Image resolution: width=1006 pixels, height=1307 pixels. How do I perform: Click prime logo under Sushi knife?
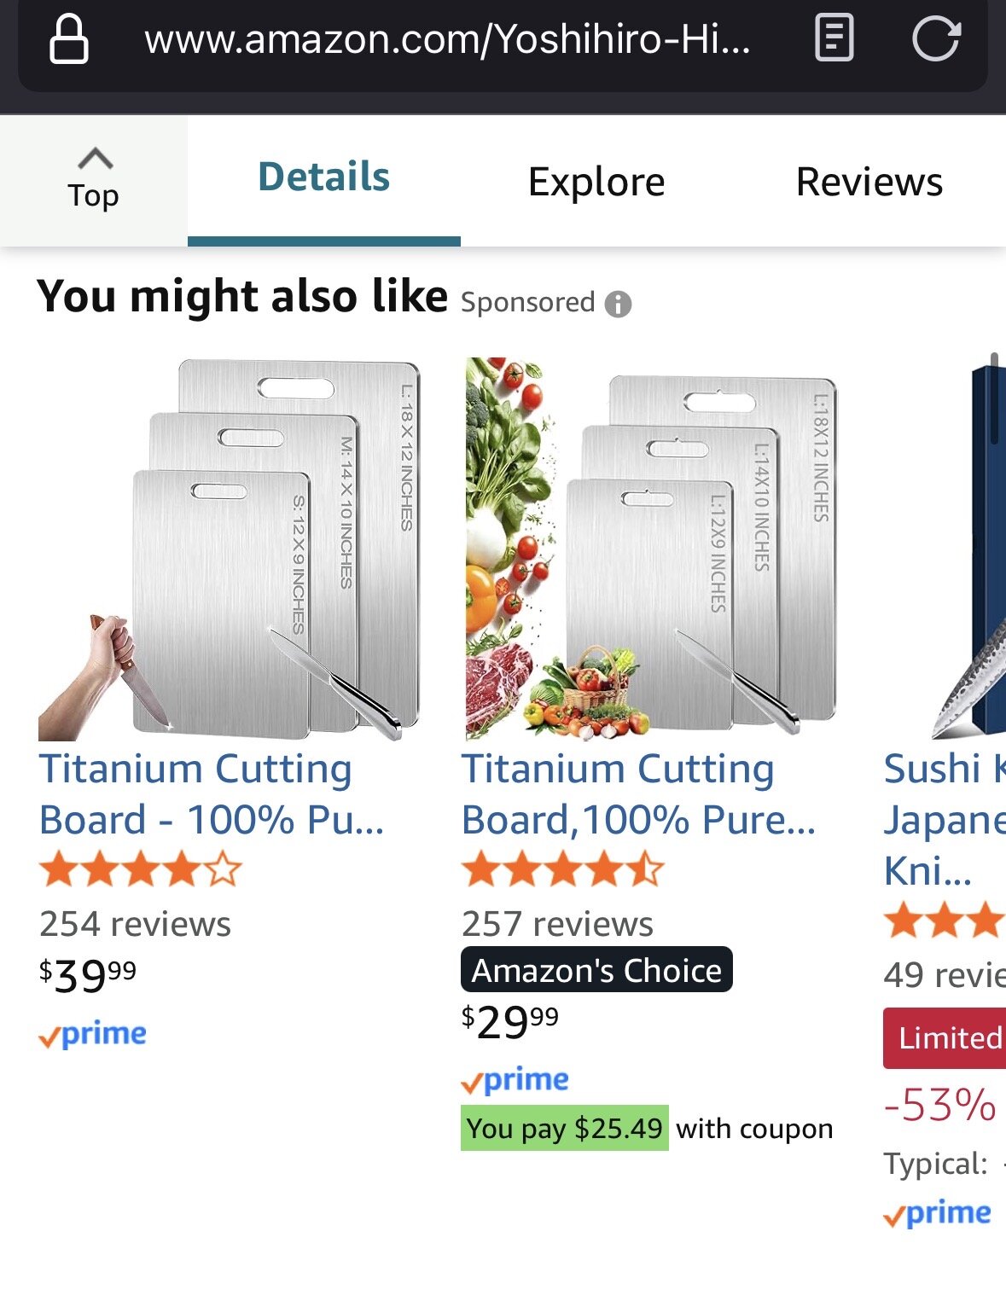coord(937,1213)
